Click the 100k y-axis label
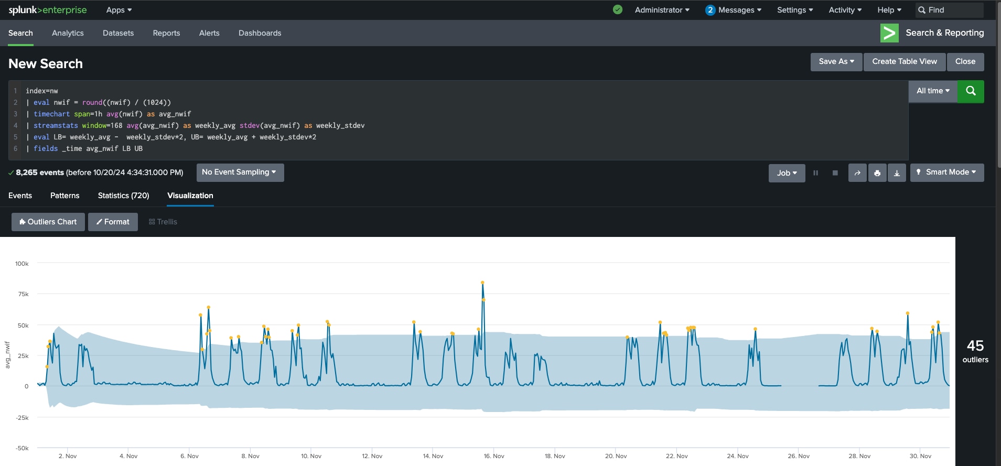This screenshot has width=1001, height=466. (x=22, y=264)
